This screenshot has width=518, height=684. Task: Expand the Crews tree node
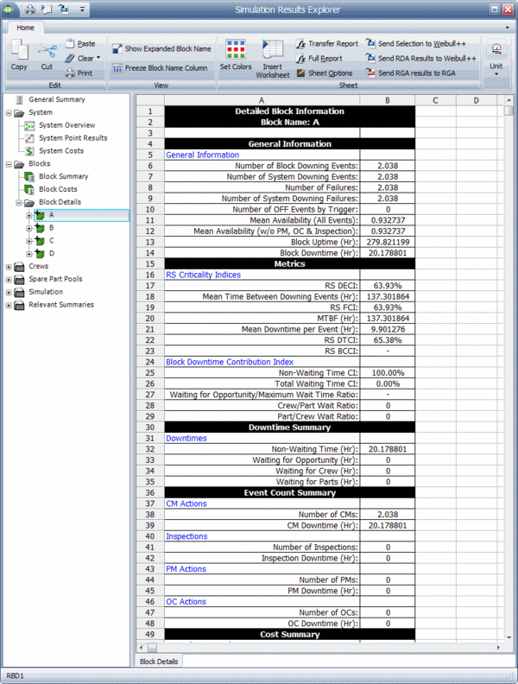[x=9, y=267]
